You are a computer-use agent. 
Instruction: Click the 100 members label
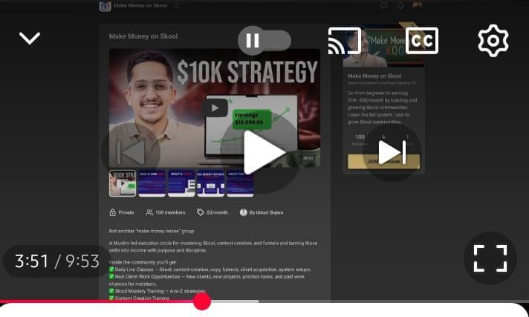[x=170, y=212]
